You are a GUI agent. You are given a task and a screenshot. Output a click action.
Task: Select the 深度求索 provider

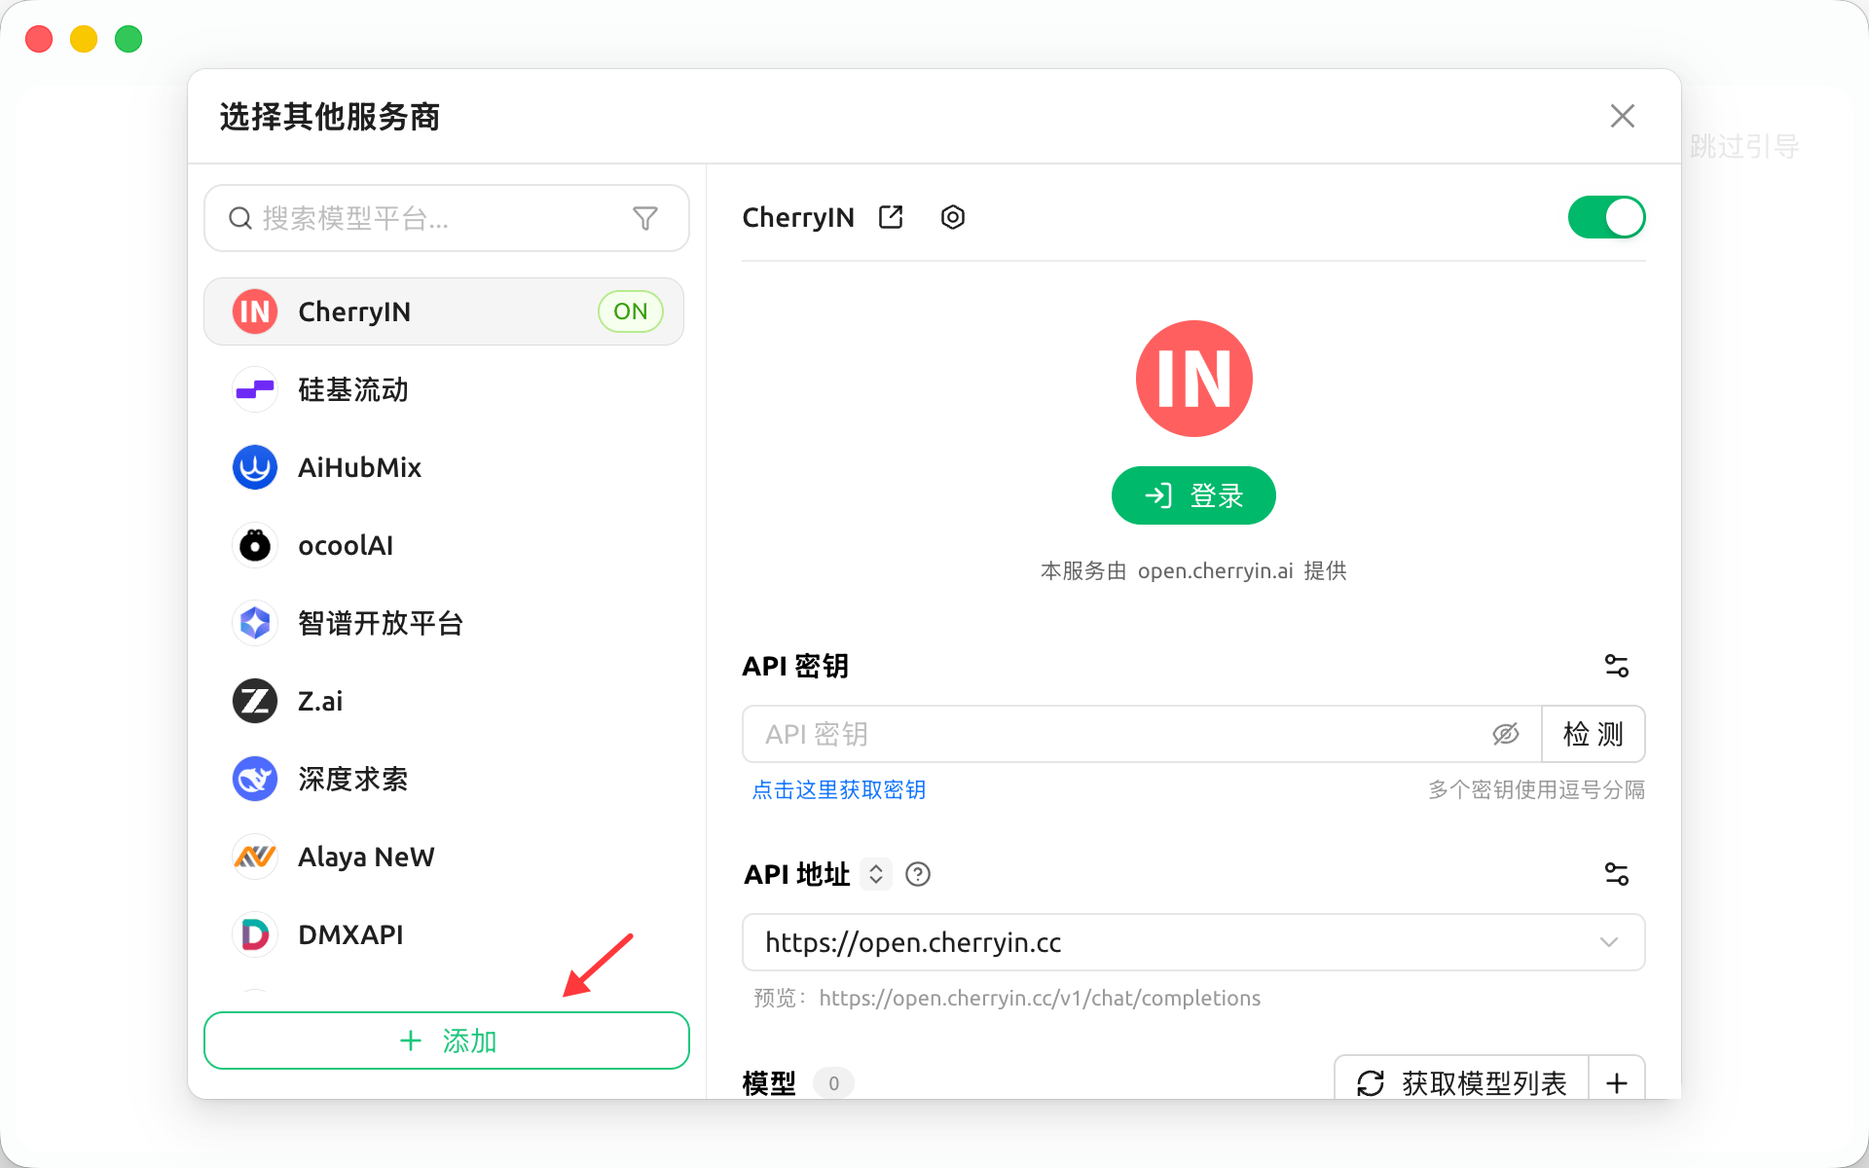coord(444,779)
